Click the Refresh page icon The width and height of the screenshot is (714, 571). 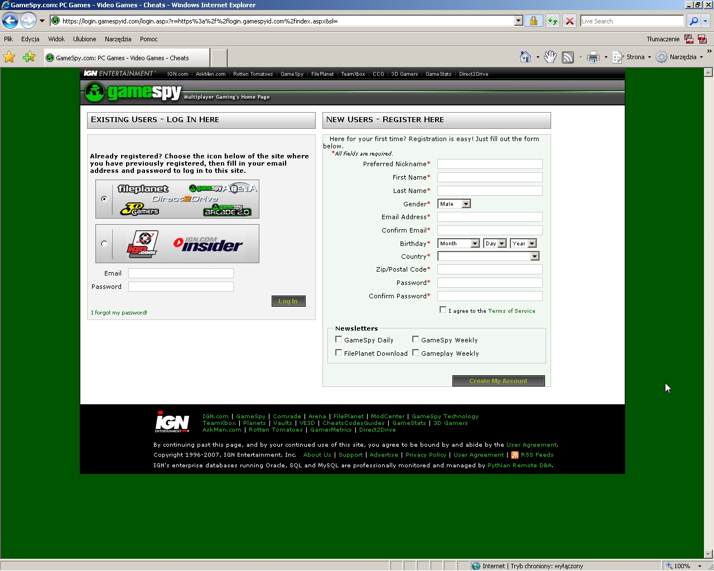click(552, 21)
